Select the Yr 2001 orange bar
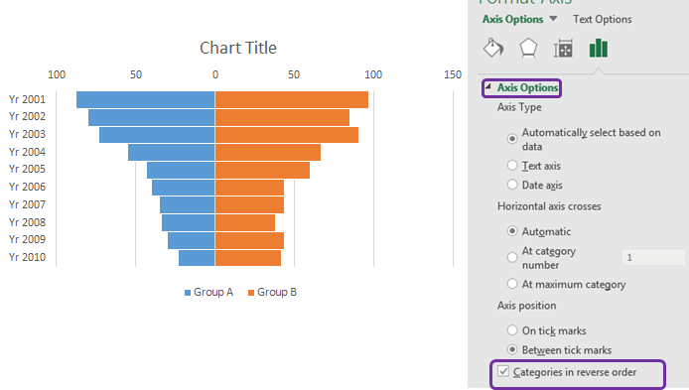 point(292,99)
